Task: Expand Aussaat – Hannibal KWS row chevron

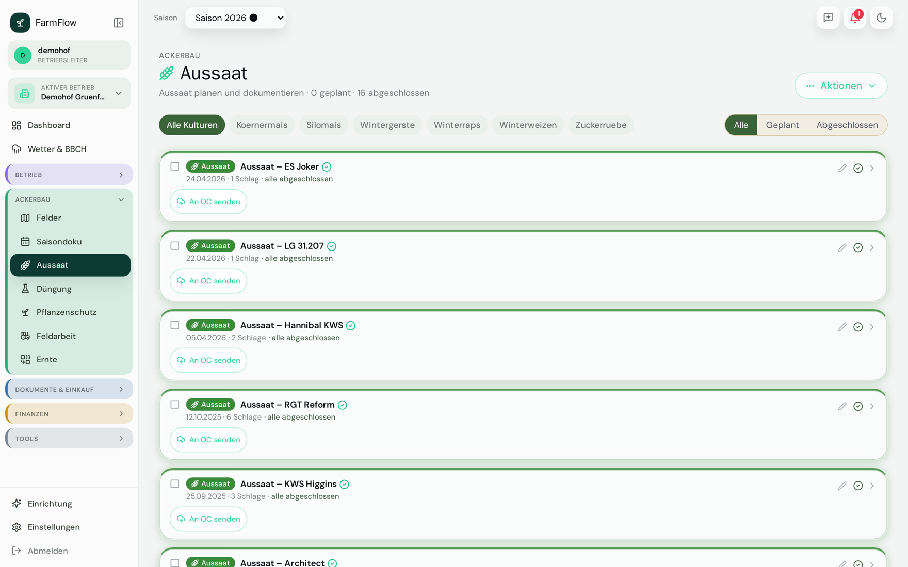Action: 872,327
